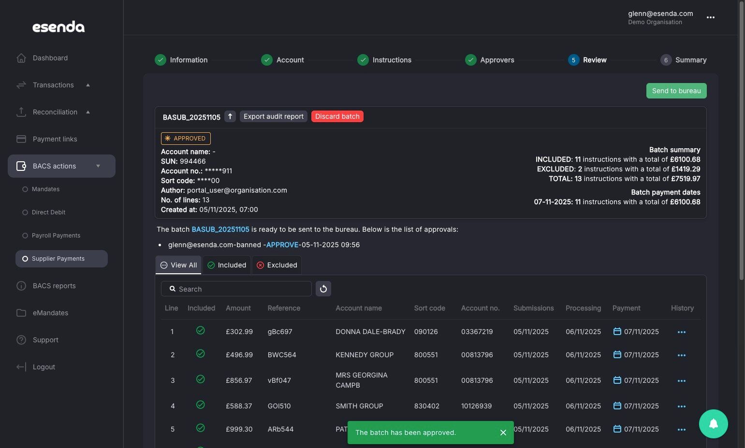Viewport: 745px width, 448px height.
Task: Open history menu for MRS GEORGINA CAMPB row
Action: click(682, 381)
